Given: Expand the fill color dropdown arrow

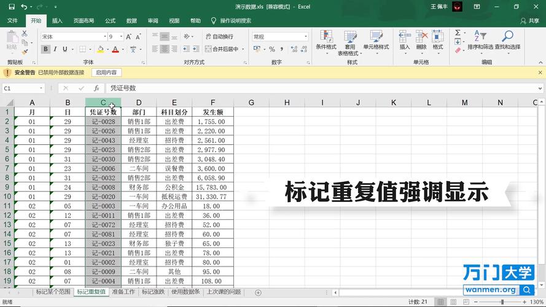Looking at the screenshot, I should 107,49.
